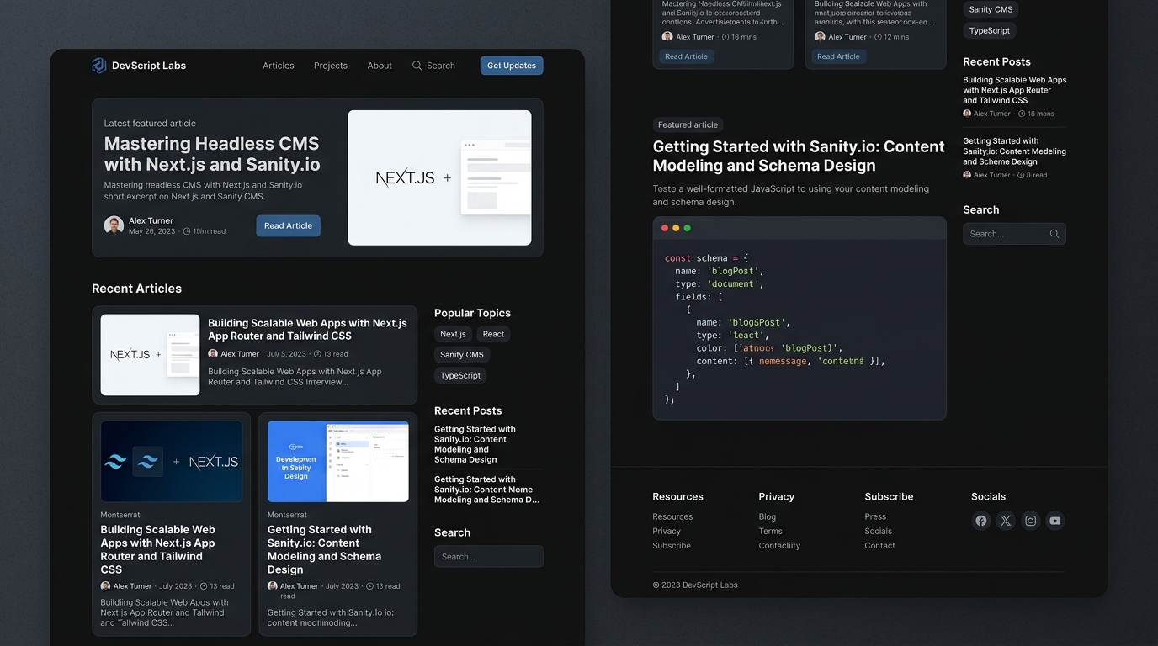Open the Instagram social icon in footer
Viewport: 1158px width, 646px height.
tap(1030, 521)
